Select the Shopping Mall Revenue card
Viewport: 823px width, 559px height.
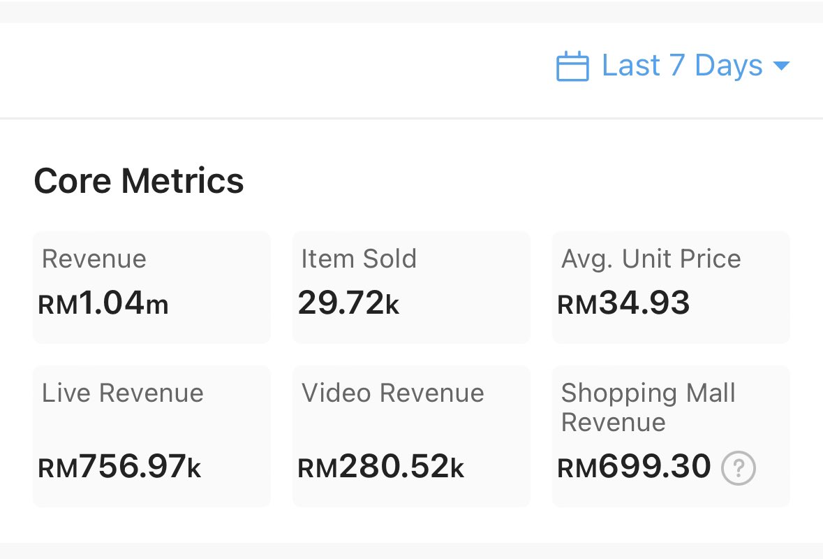(x=670, y=436)
